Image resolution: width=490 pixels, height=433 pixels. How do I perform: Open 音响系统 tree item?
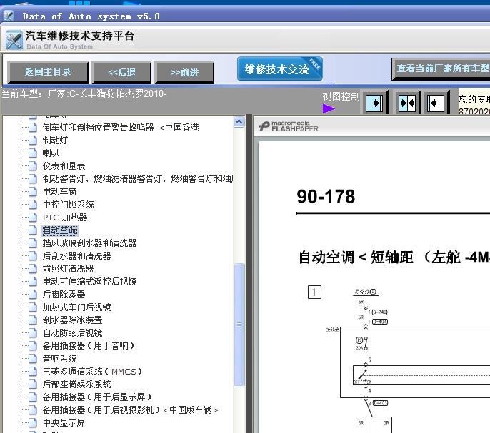[x=59, y=358]
